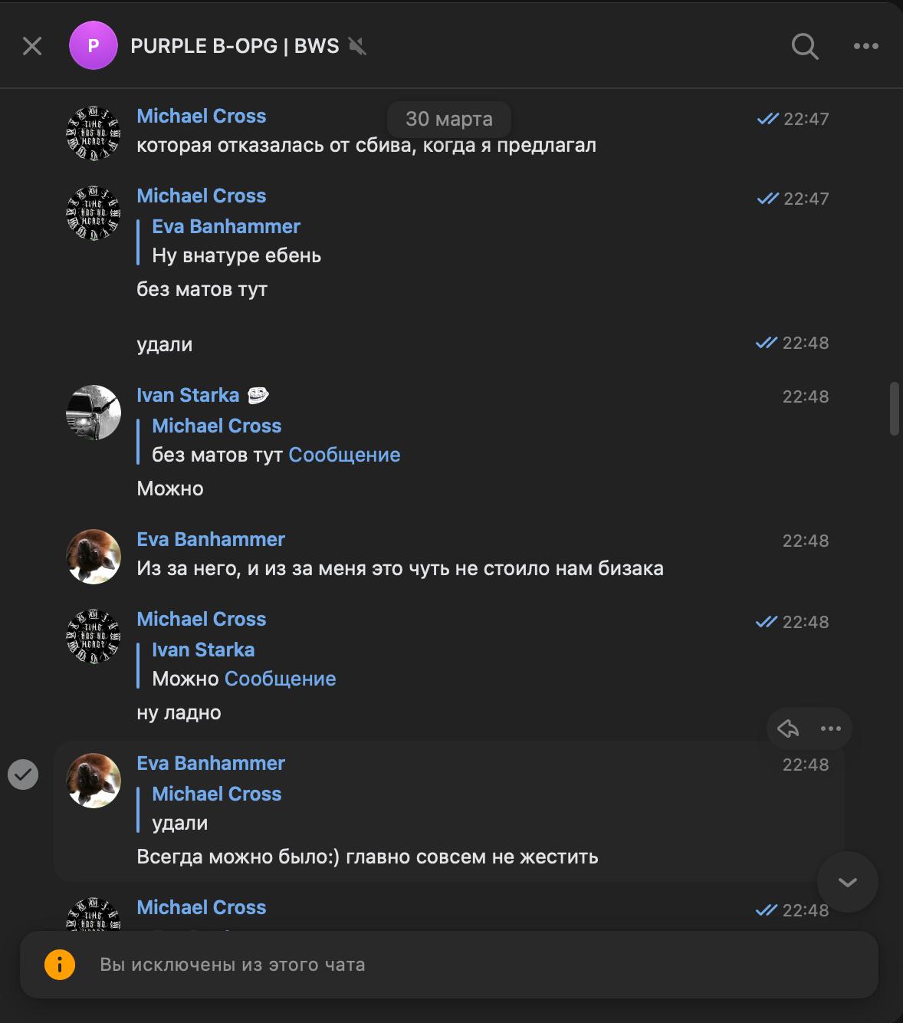Viewport: 903px width, 1023px height.
Task: Open Eva Banhammer's avatar beside the бизака message
Action: coord(94,557)
